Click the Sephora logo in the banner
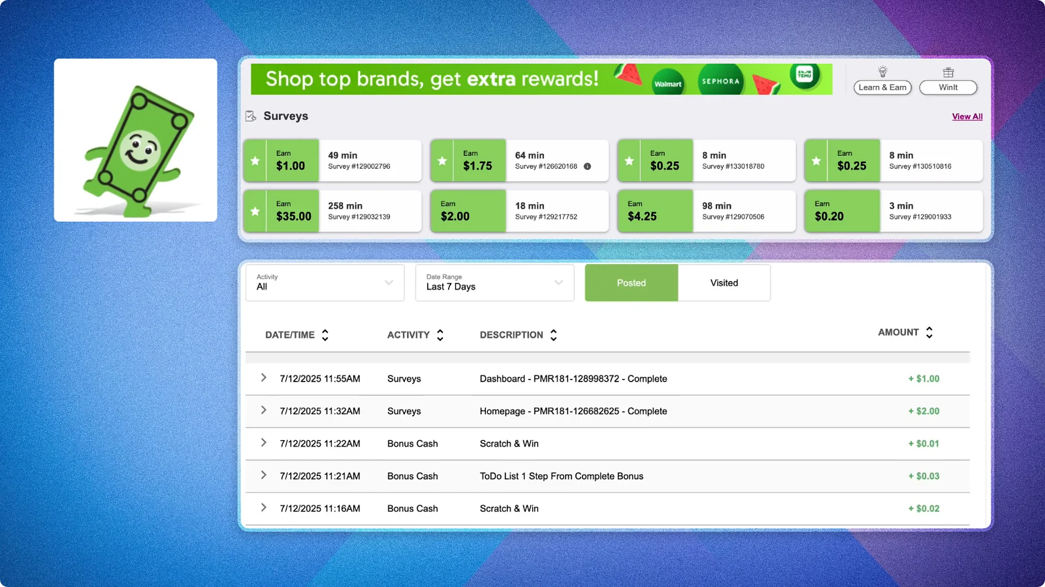This screenshot has height=587, width=1045. [721, 80]
